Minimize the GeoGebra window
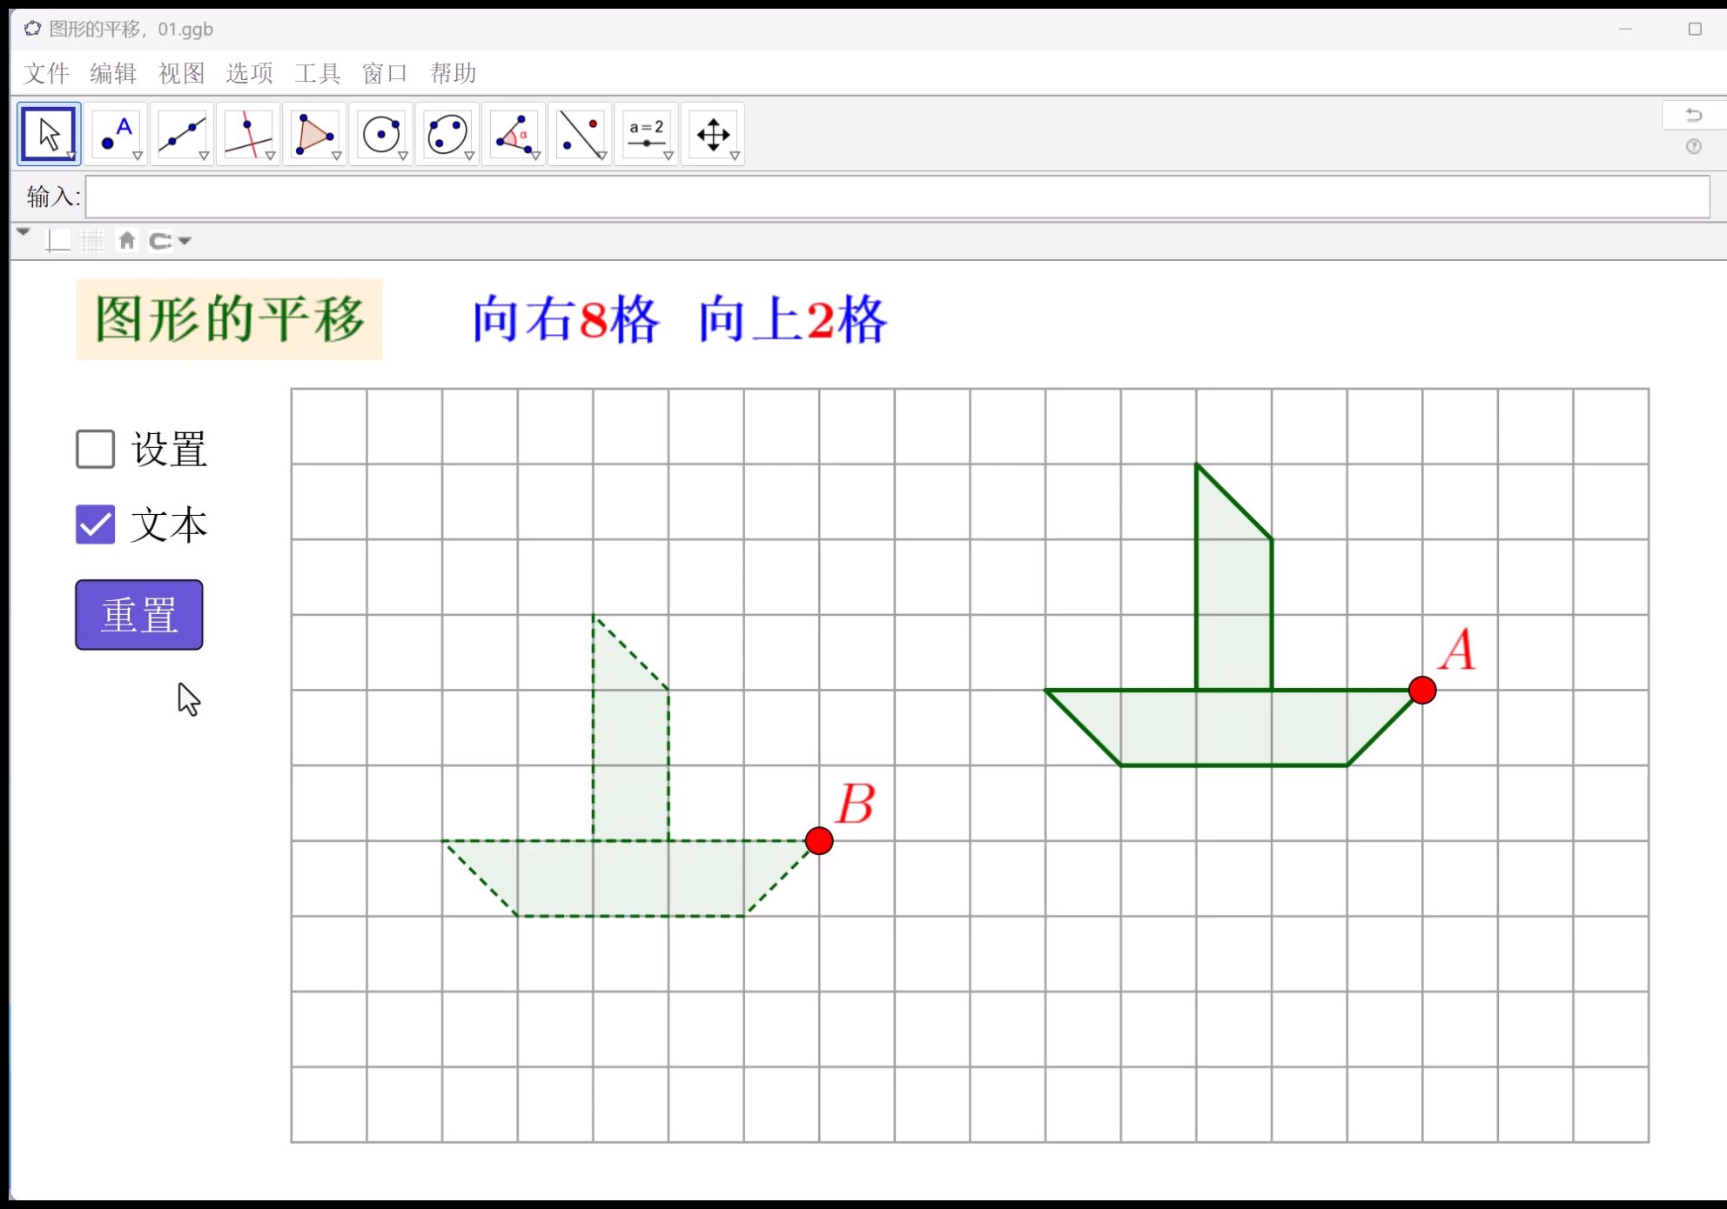Image resolution: width=1727 pixels, height=1209 pixels. [x=1625, y=29]
